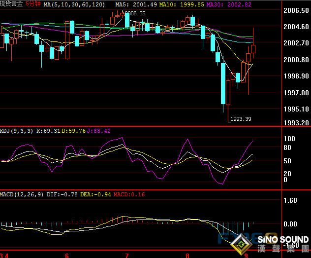The image size is (311, 258).
Task: Click the time axis marker 7
Action: tap(127, 256)
